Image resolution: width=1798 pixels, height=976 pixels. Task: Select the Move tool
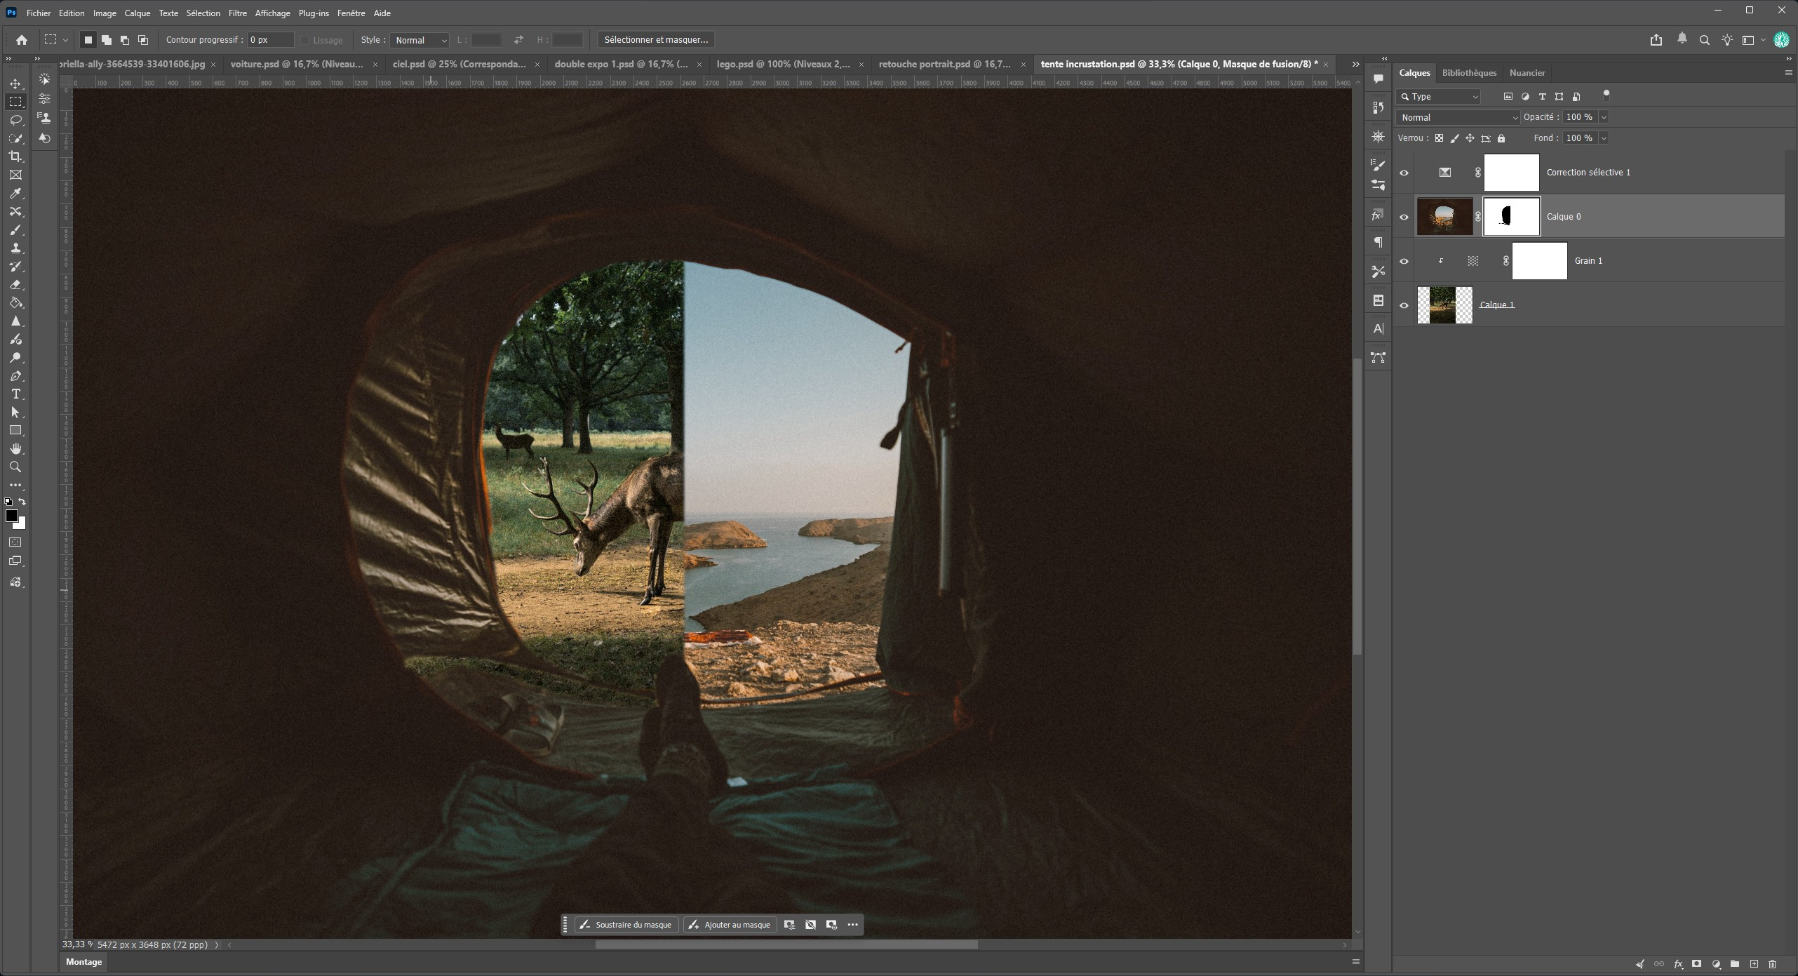(x=15, y=83)
